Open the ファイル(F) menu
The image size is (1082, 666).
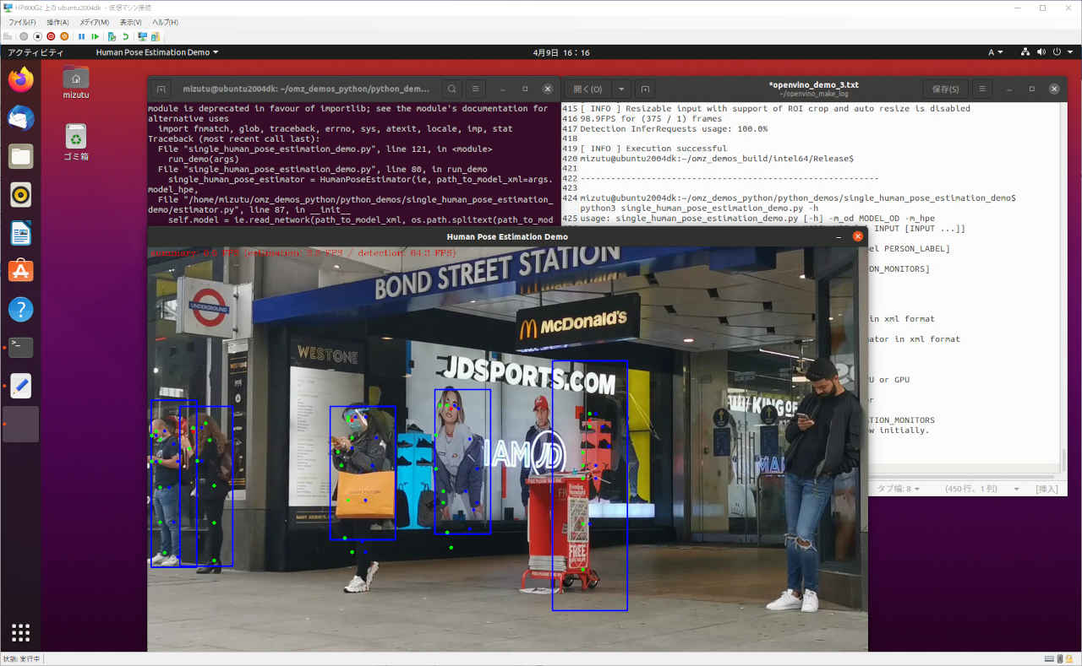coord(22,22)
